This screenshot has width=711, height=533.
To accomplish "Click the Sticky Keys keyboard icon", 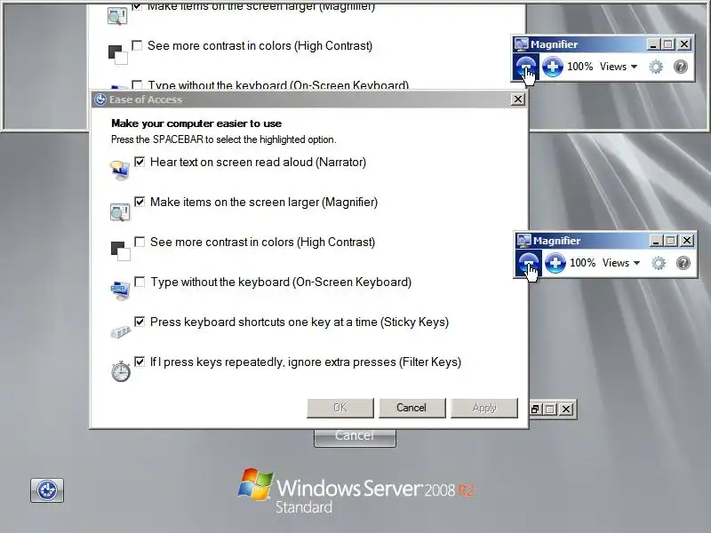I will [x=121, y=331].
